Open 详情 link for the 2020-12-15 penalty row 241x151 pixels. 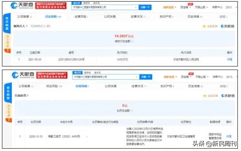(229, 136)
